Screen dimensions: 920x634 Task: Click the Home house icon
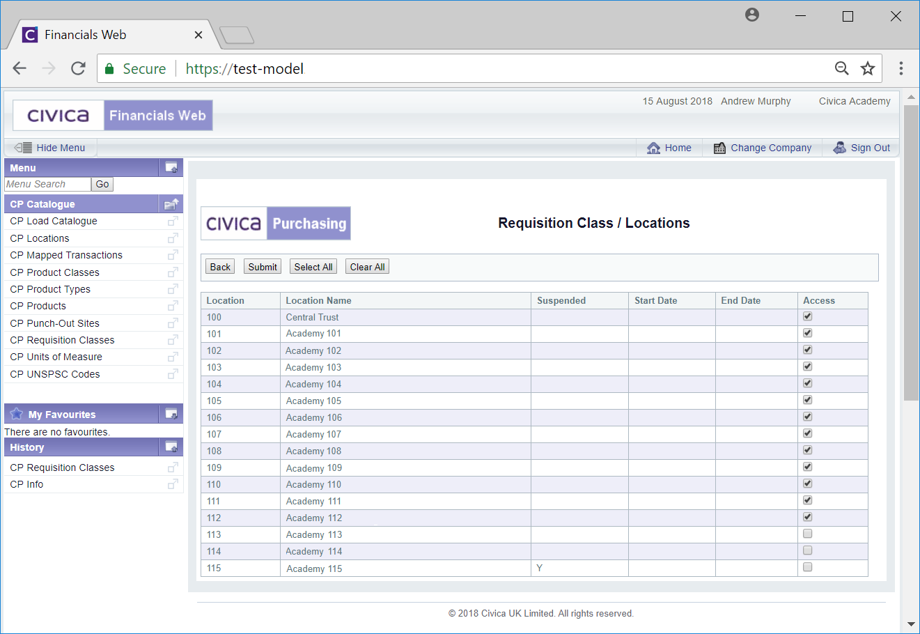pos(653,148)
